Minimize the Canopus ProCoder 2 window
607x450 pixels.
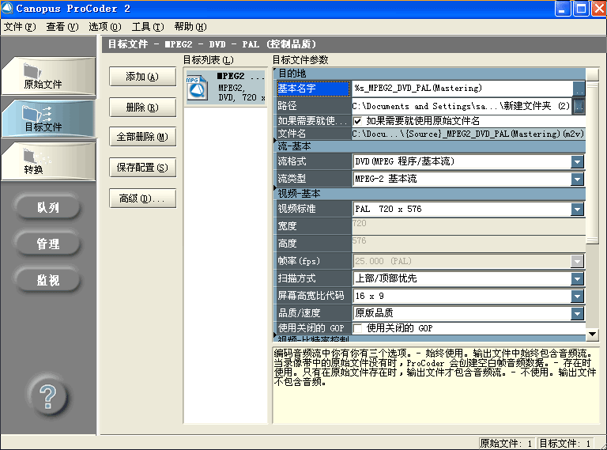click(563, 9)
